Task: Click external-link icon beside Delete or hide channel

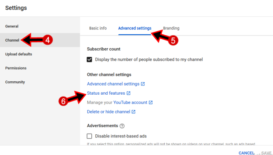Action: (133, 112)
